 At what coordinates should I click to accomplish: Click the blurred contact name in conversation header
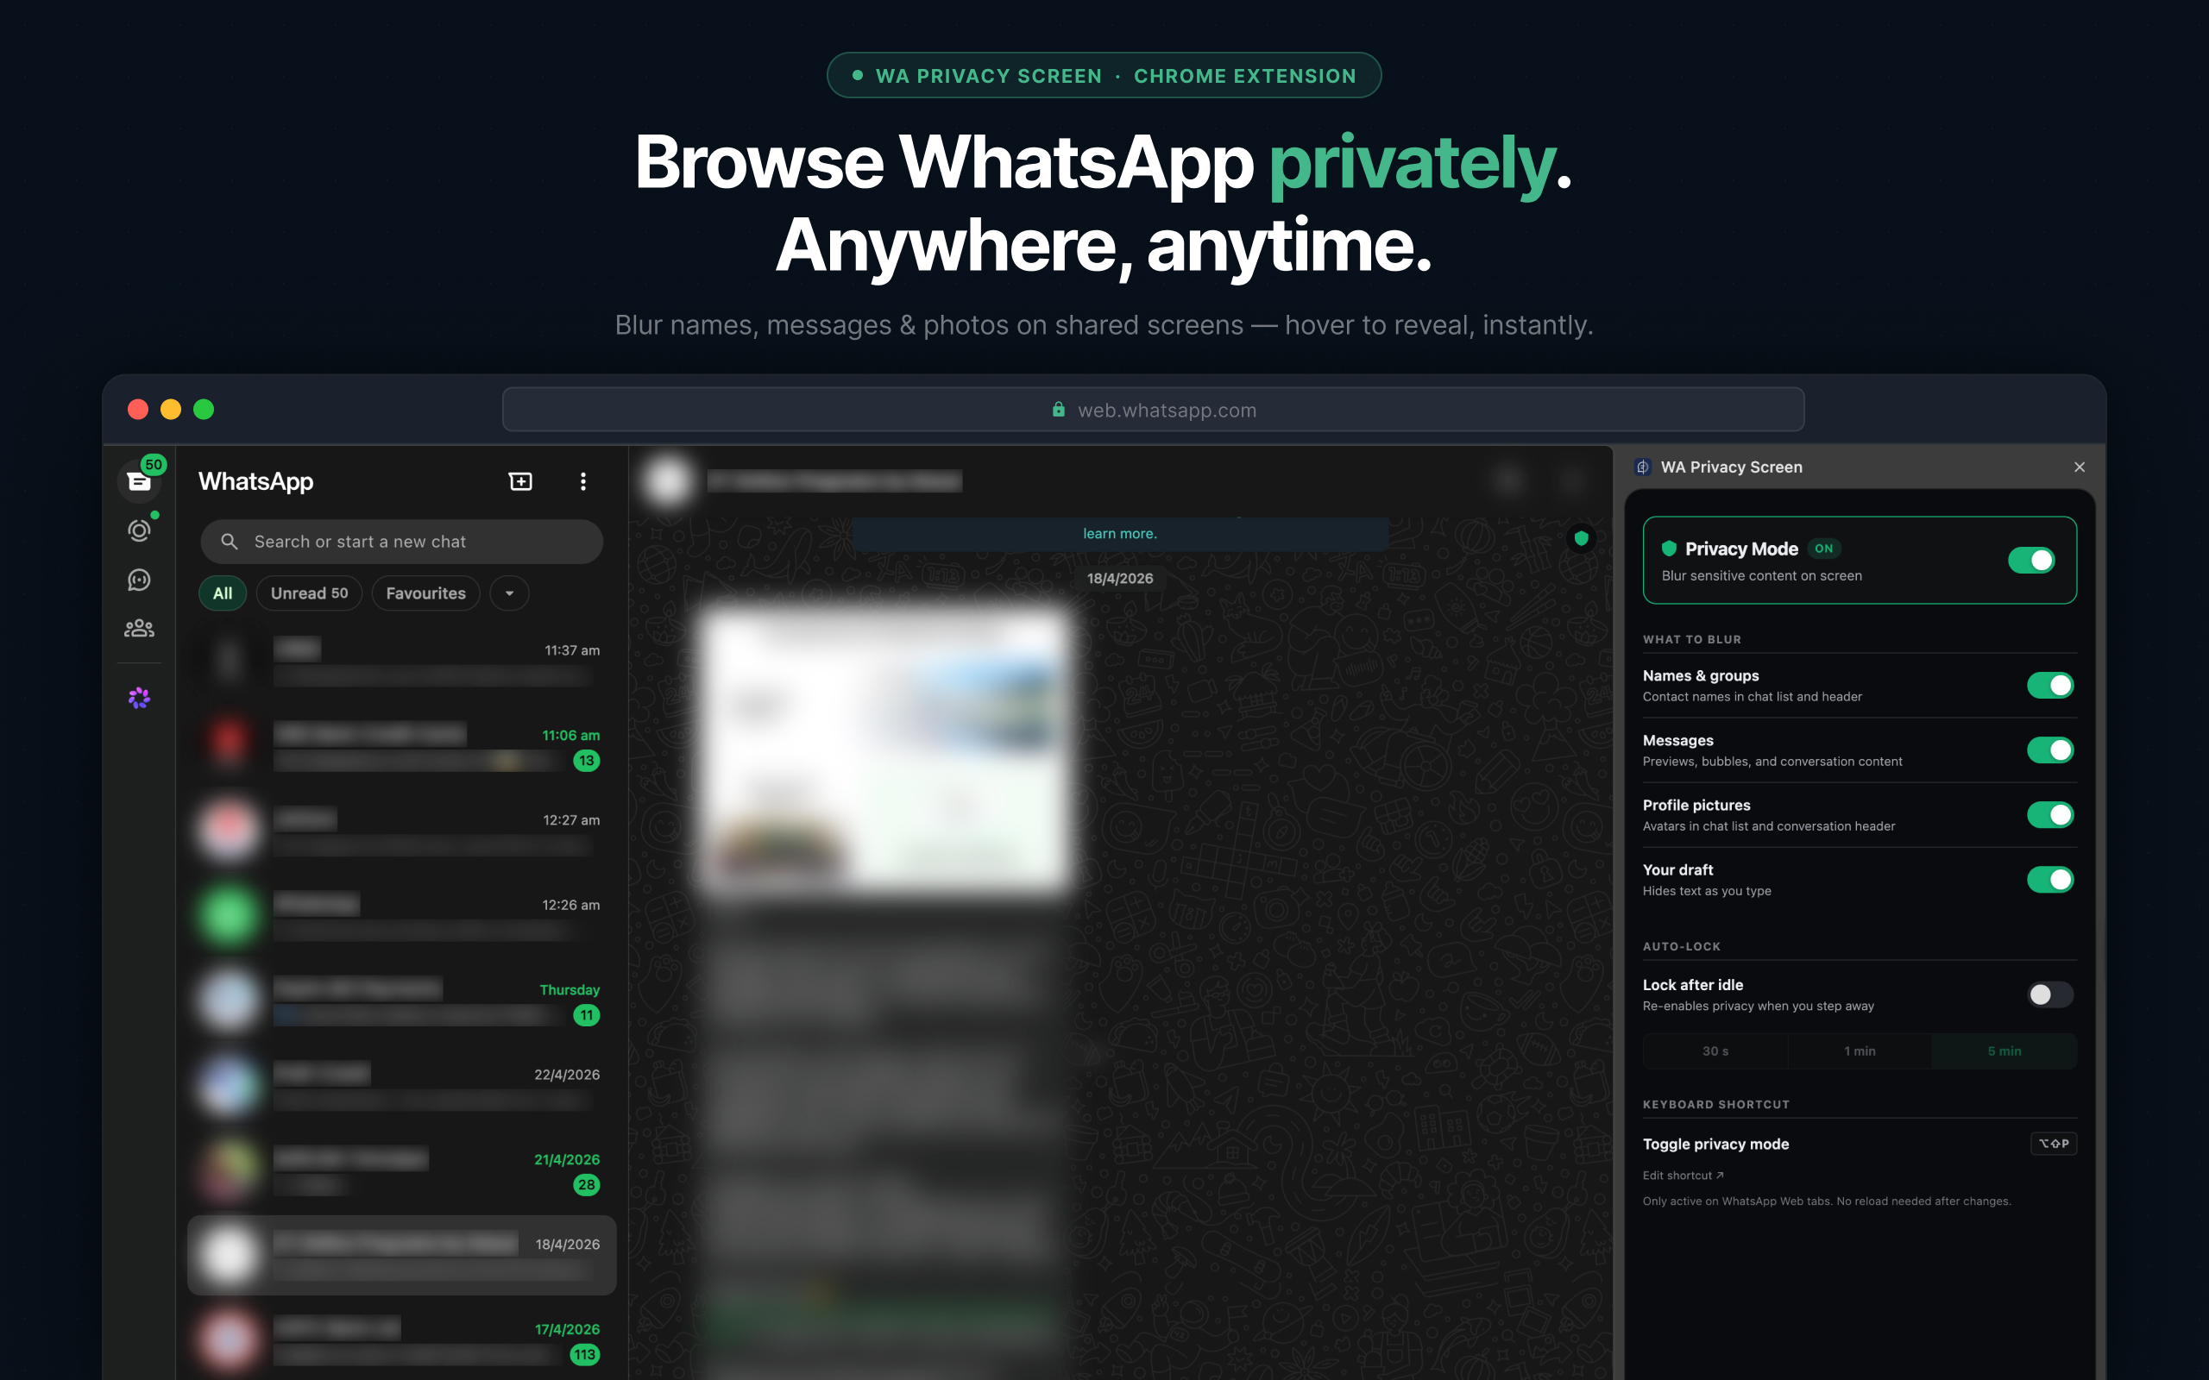pos(834,481)
